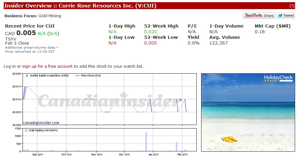Click the Nov 3/14 date axis label
The image size is (302, 157).
point(97,154)
